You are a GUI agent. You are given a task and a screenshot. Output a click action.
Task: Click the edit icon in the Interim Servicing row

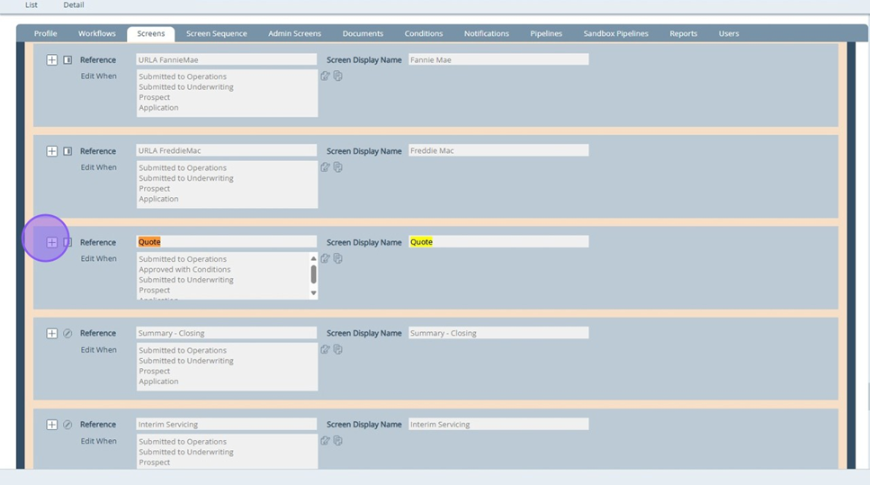click(325, 441)
